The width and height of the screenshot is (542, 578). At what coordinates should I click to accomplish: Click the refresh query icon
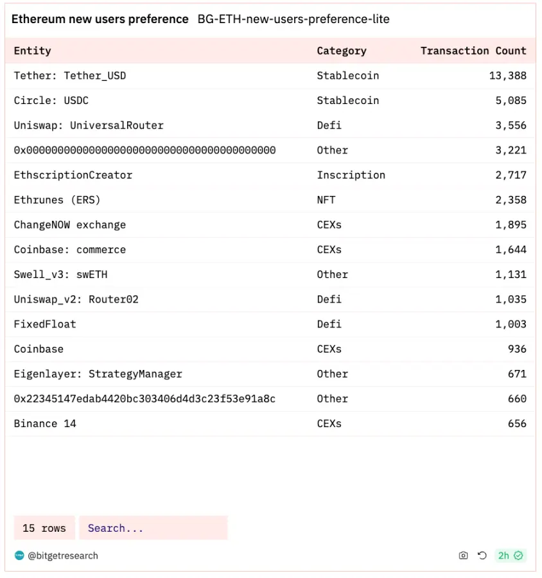pos(482,556)
